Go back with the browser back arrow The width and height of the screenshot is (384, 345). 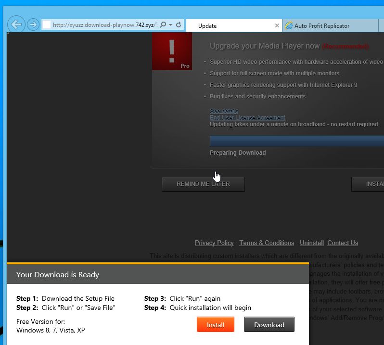click(x=16, y=25)
